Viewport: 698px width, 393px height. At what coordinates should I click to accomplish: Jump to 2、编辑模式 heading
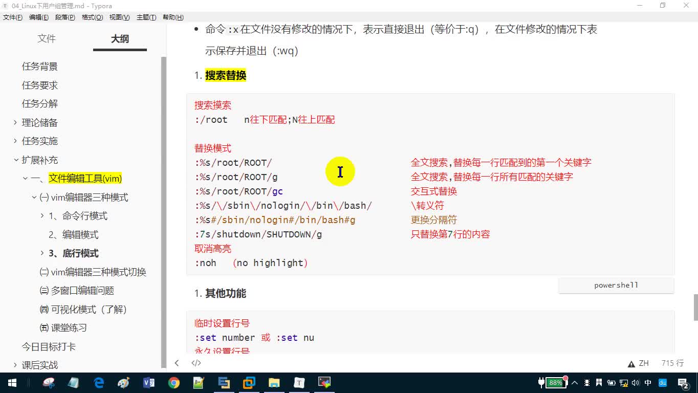pyautogui.click(x=74, y=235)
